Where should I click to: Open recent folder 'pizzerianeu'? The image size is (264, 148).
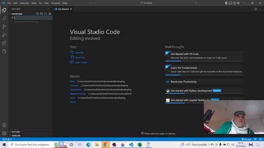pos(76,90)
